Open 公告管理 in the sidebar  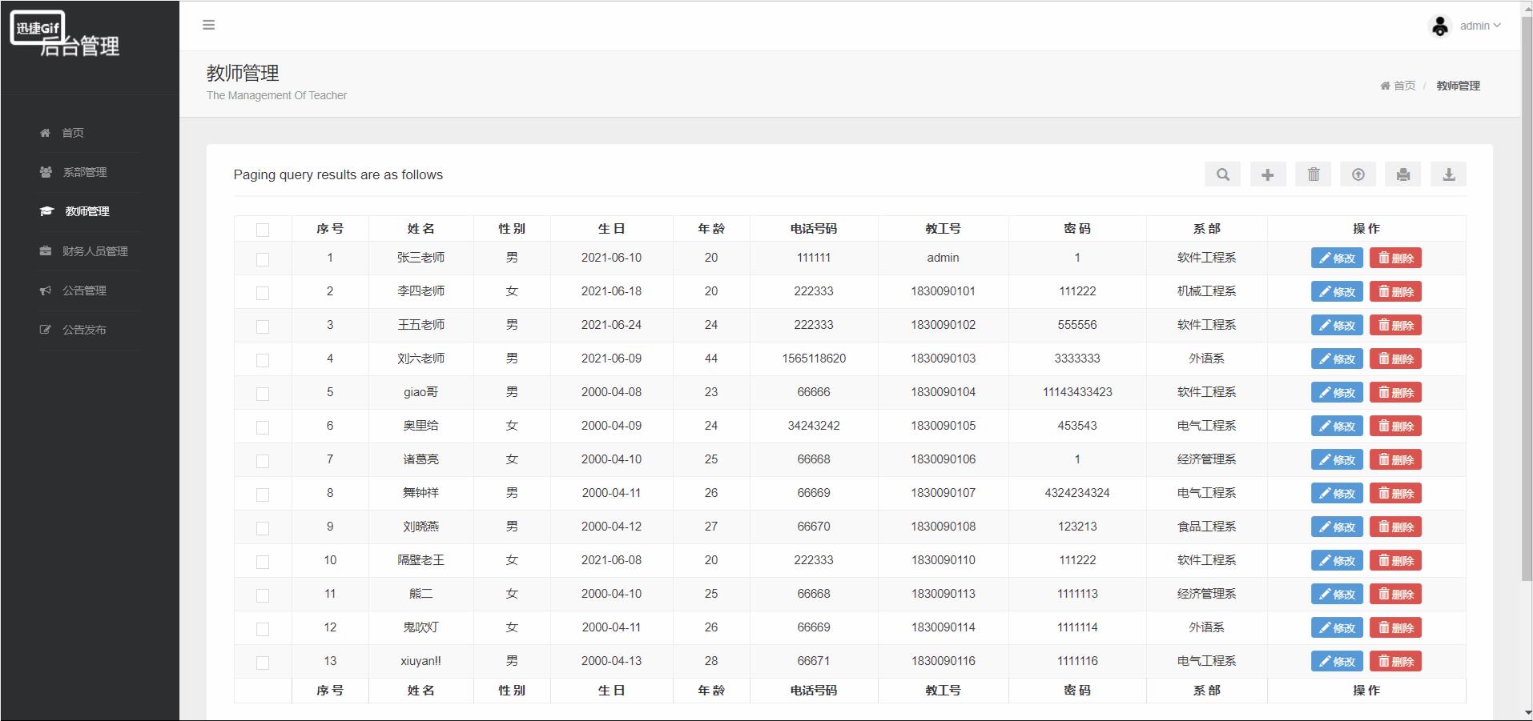point(84,290)
